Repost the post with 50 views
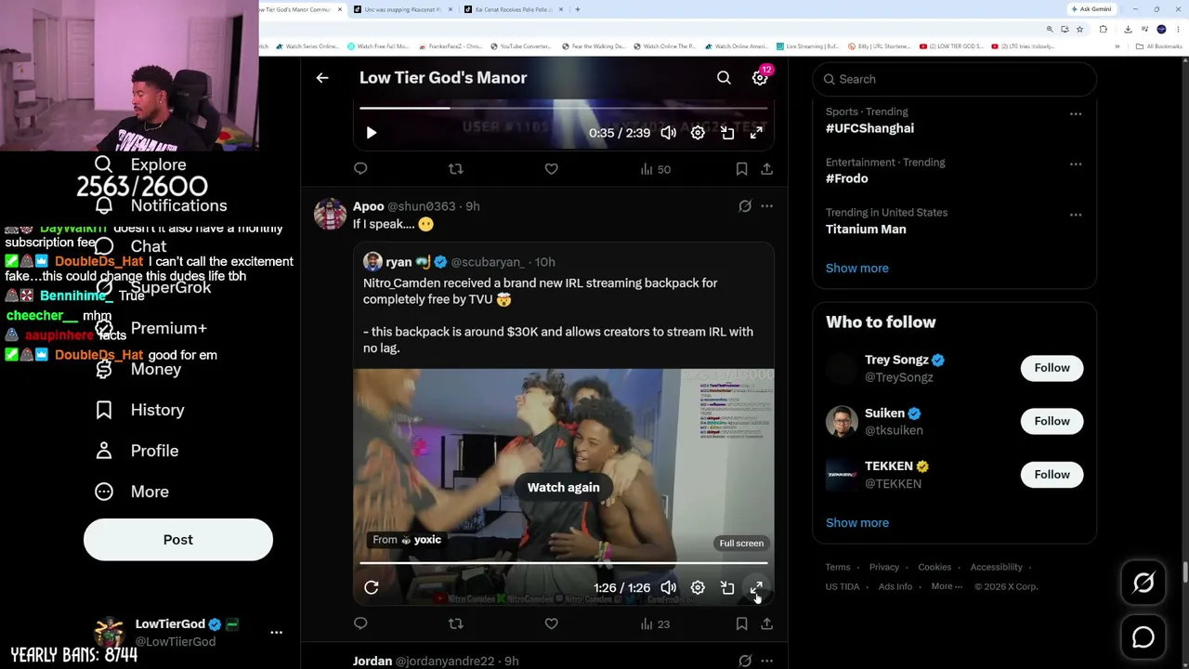The width and height of the screenshot is (1189, 669). [455, 169]
